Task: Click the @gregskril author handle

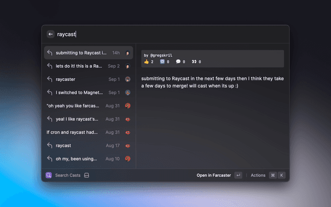Action: click(161, 55)
